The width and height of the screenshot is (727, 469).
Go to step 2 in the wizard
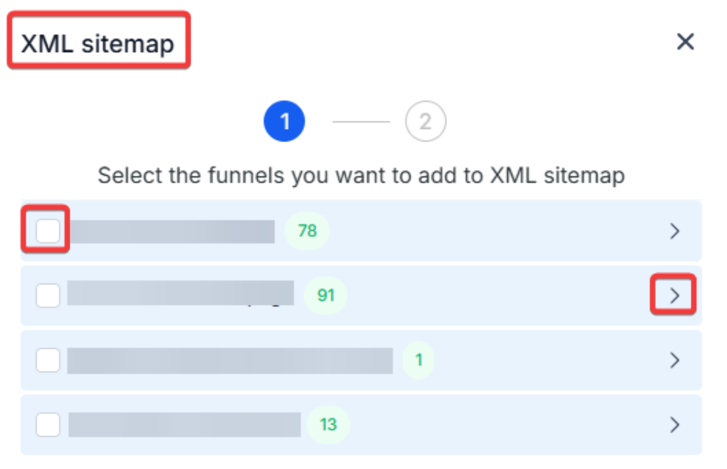425,121
